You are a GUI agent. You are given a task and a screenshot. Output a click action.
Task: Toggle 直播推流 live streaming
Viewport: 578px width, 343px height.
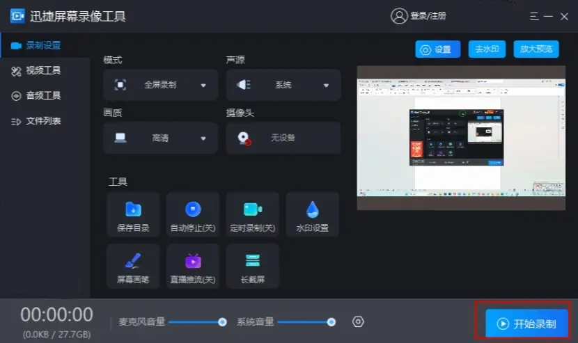[193, 267]
